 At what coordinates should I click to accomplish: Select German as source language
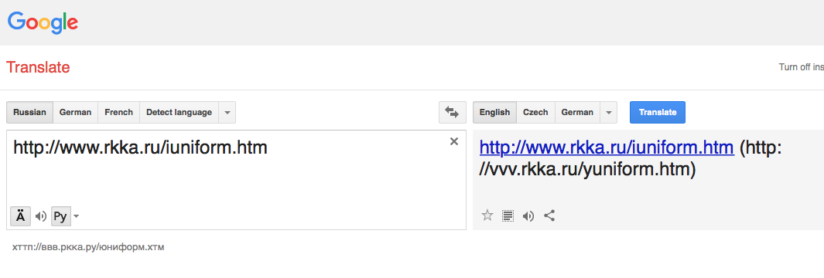(x=75, y=112)
